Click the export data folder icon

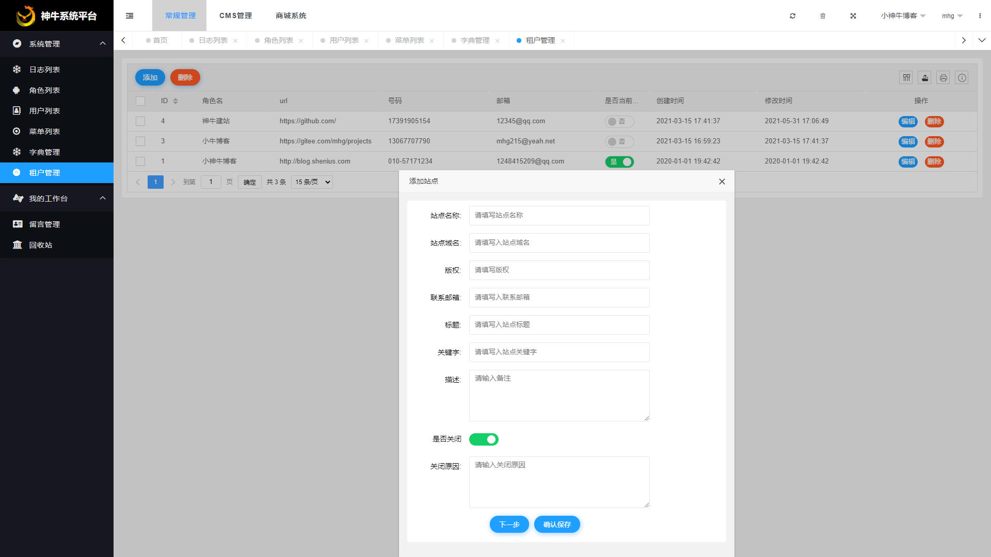tap(924, 77)
